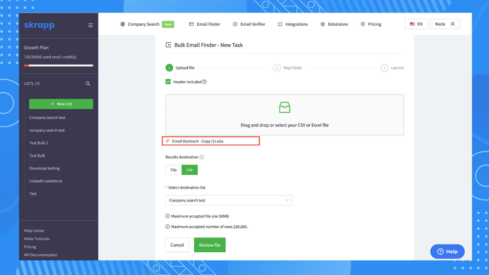
Task: Click the user profile icon next to Nada
Action: click(x=453, y=24)
